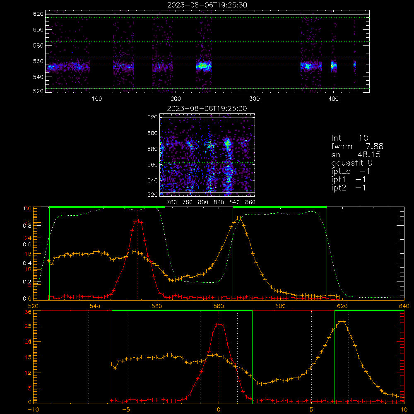Click the orange curve peak in the bottom plot

point(342,321)
